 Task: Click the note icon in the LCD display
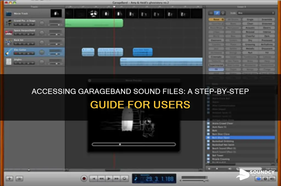[136, 179]
